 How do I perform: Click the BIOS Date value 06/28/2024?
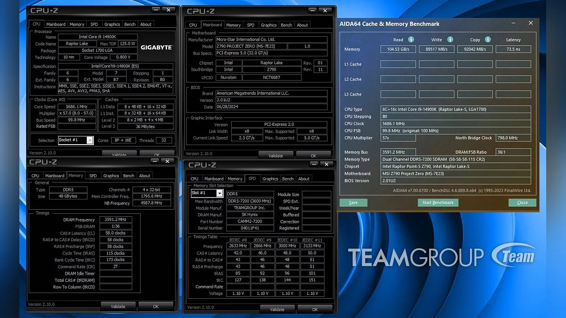[x=271, y=107]
